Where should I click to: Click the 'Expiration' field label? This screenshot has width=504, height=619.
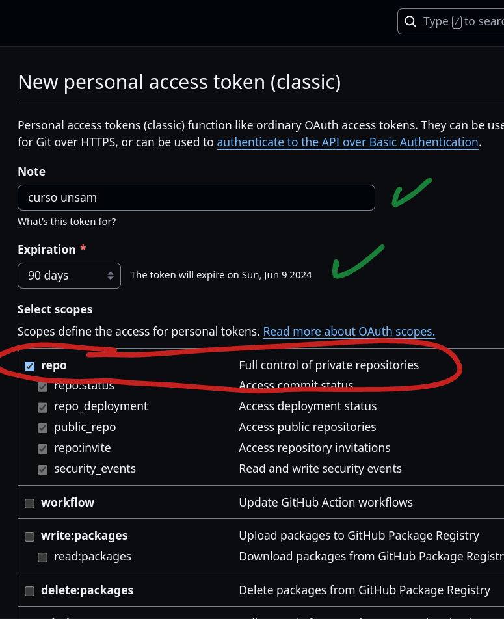coord(47,250)
